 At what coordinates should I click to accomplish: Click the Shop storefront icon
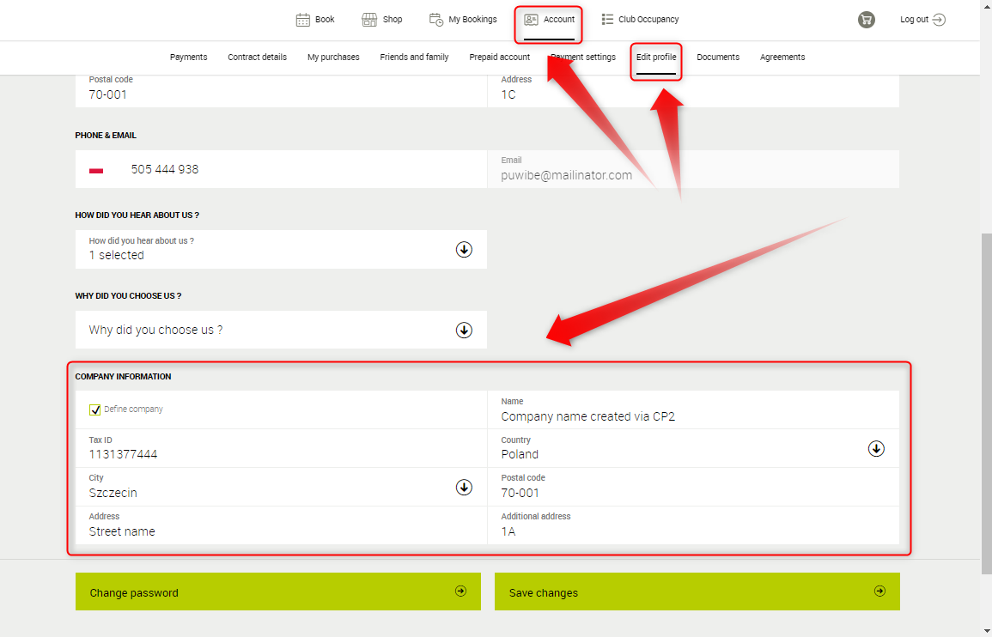(369, 20)
